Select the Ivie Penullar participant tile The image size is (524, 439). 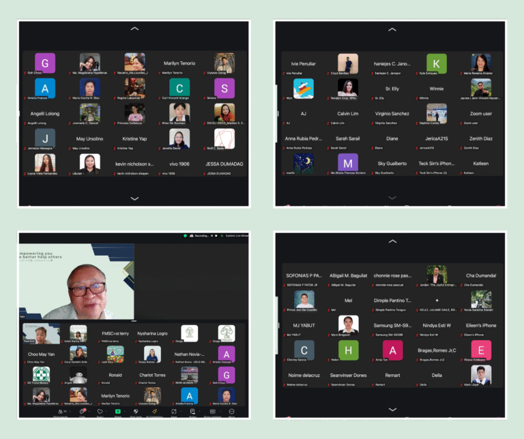(304, 64)
